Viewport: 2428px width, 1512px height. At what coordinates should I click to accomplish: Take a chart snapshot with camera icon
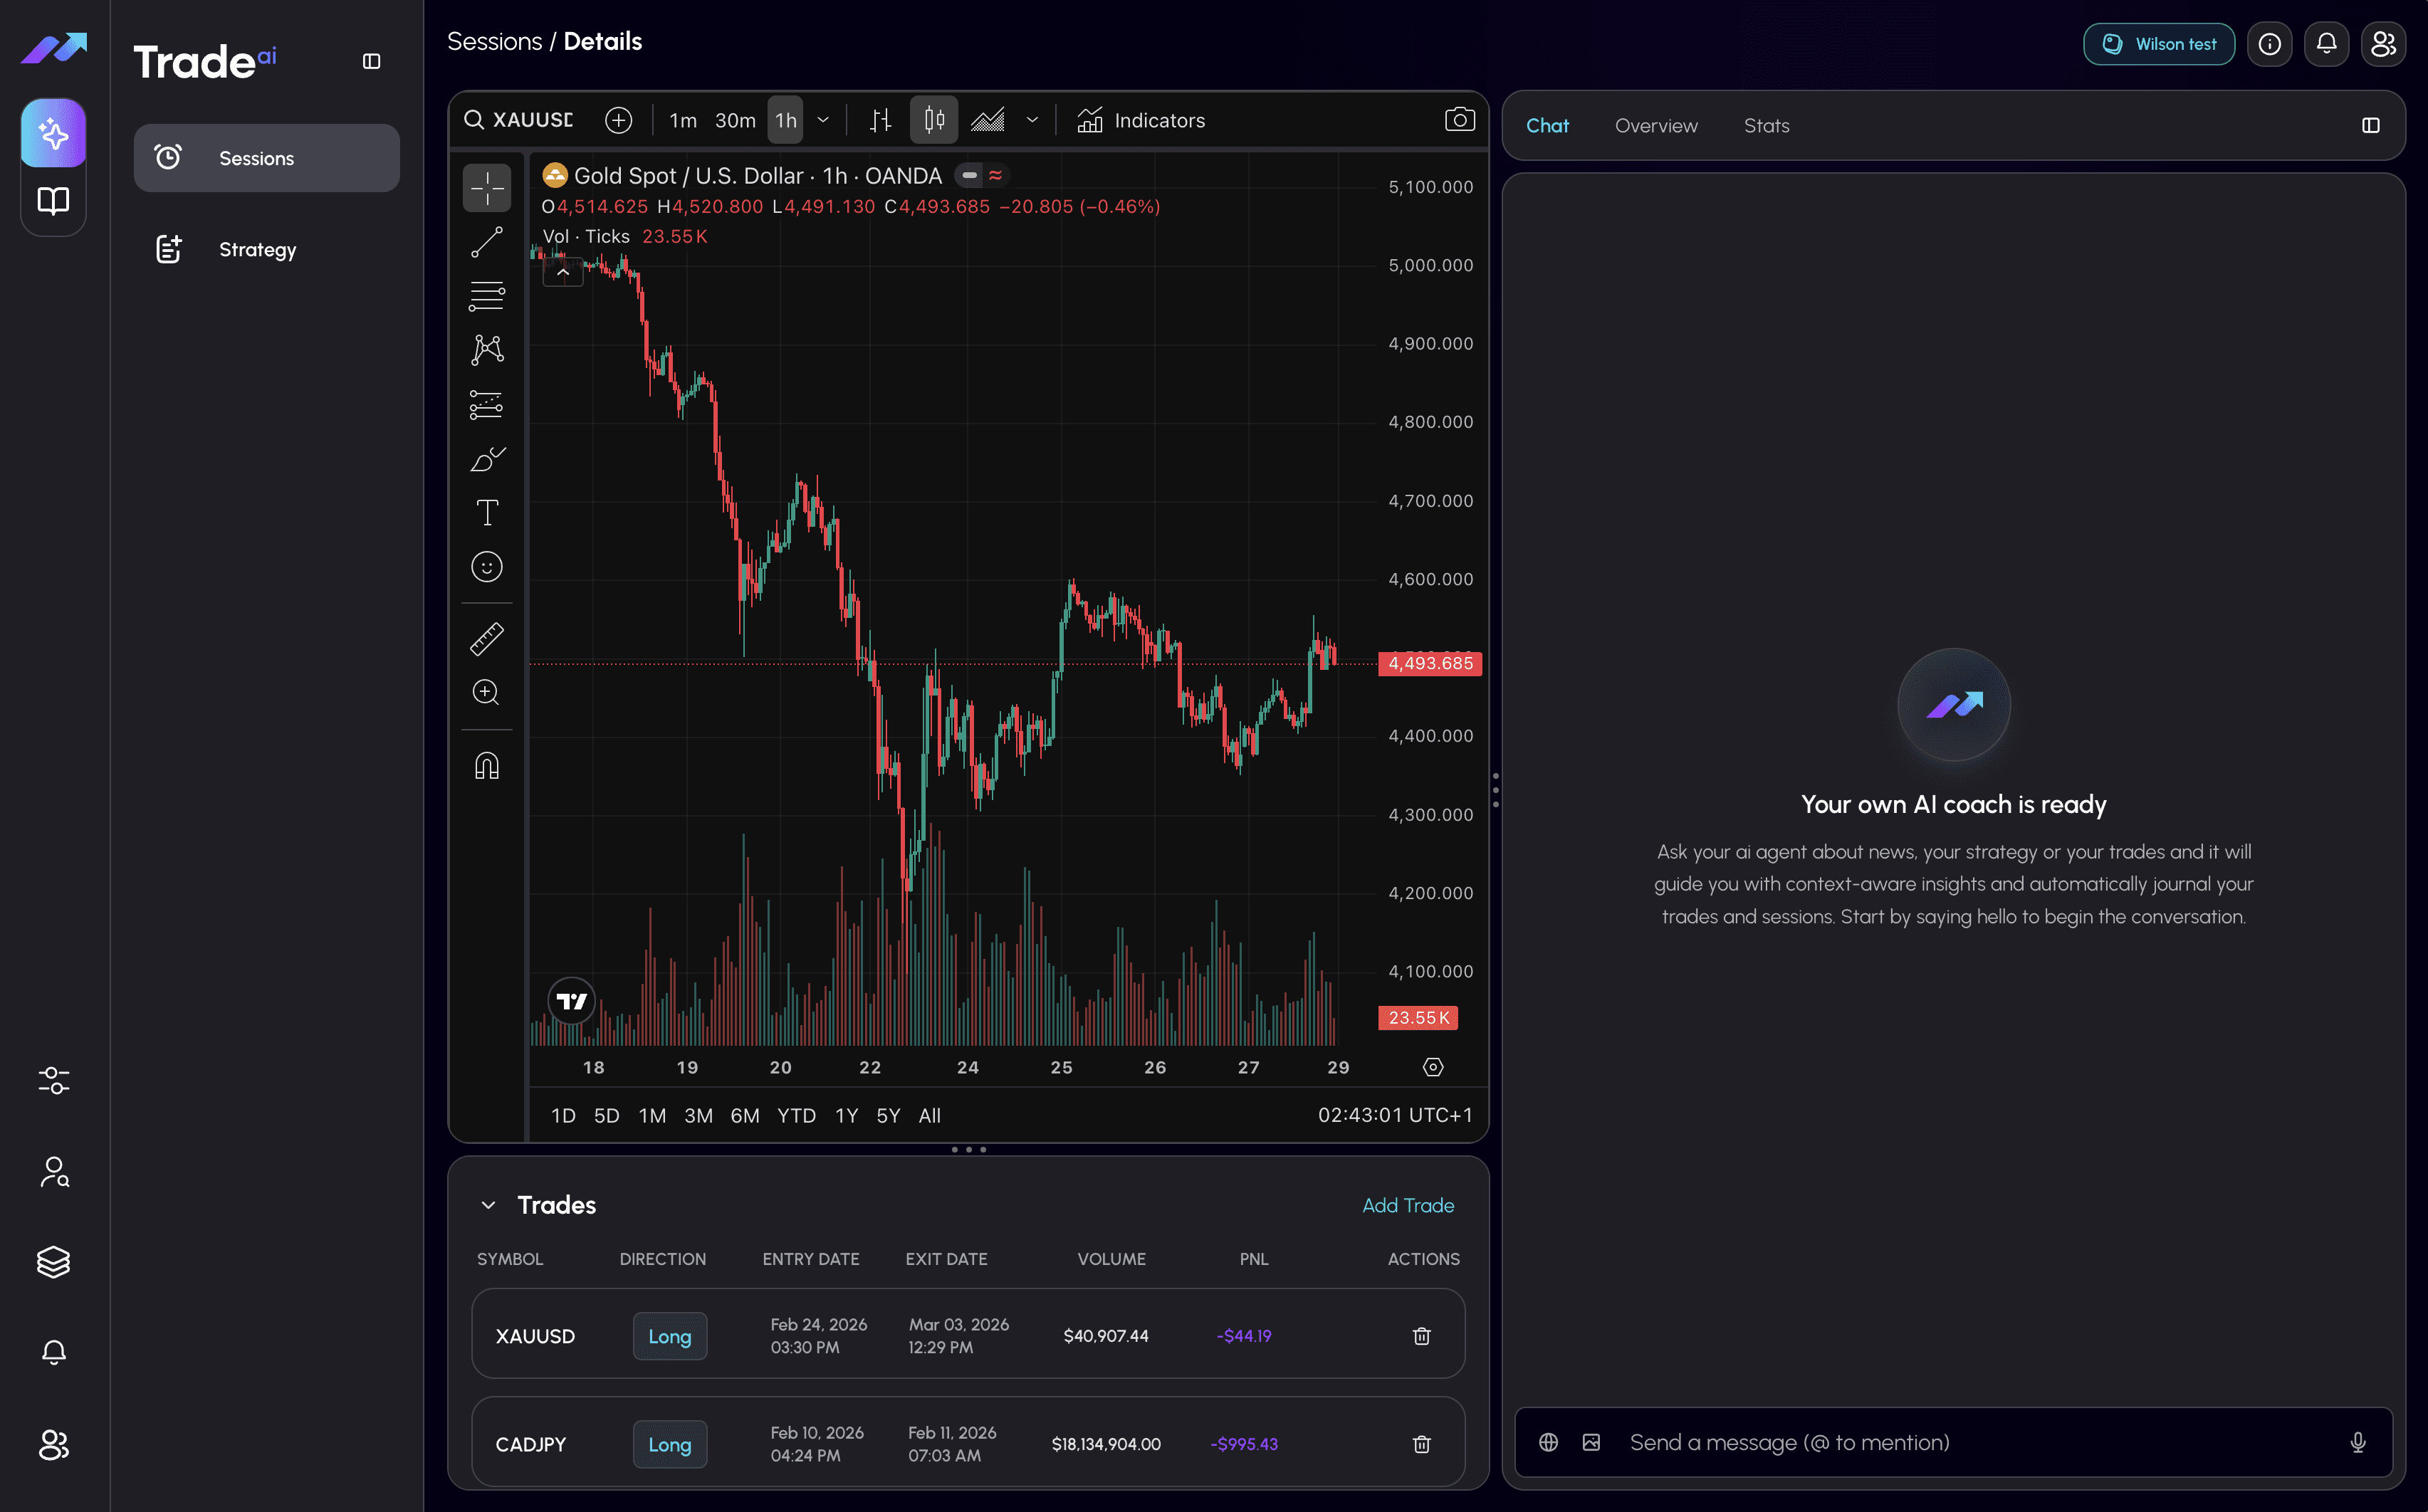click(1459, 120)
